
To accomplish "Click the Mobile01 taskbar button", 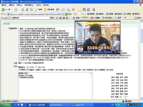I will point(38,105).
